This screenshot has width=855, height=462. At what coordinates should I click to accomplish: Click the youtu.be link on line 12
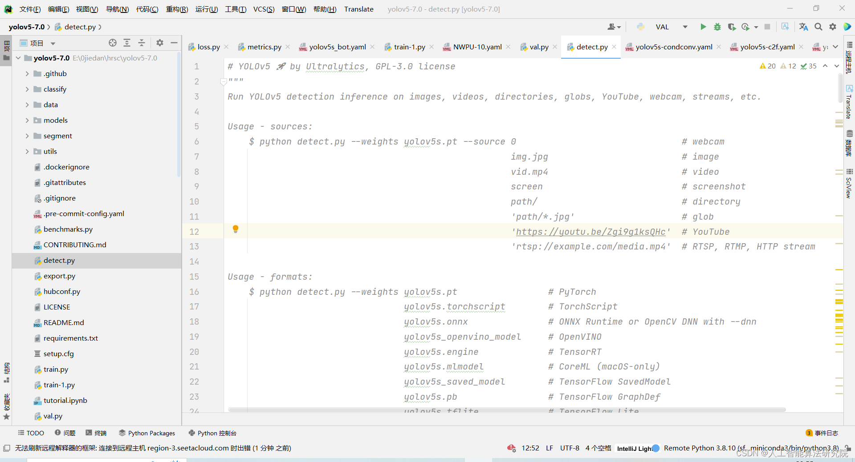click(x=590, y=232)
